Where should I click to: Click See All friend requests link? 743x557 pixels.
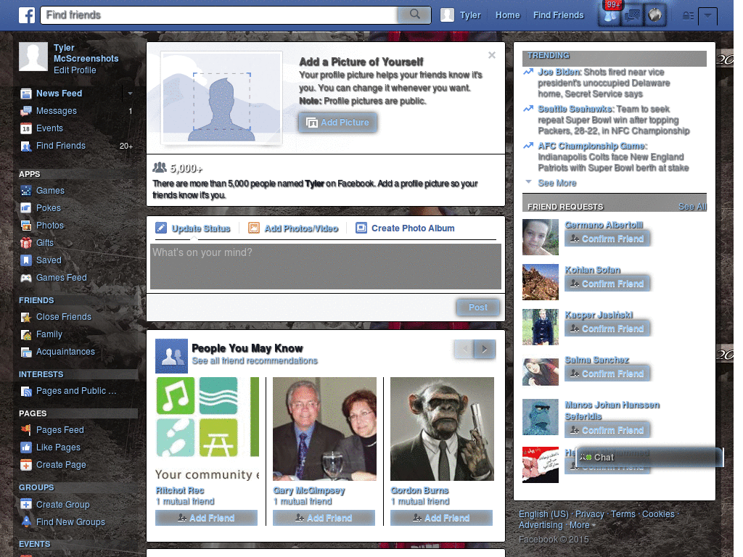click(x=692, y=207)
